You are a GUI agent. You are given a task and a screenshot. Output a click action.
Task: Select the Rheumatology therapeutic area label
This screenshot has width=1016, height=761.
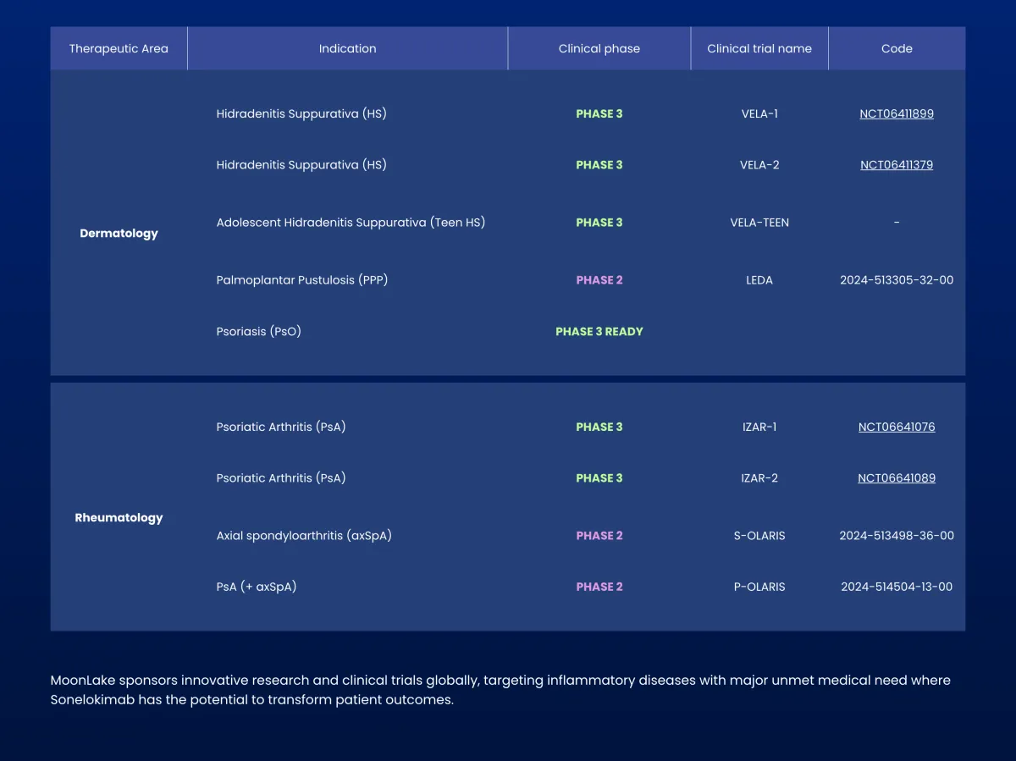coord(119,518)
